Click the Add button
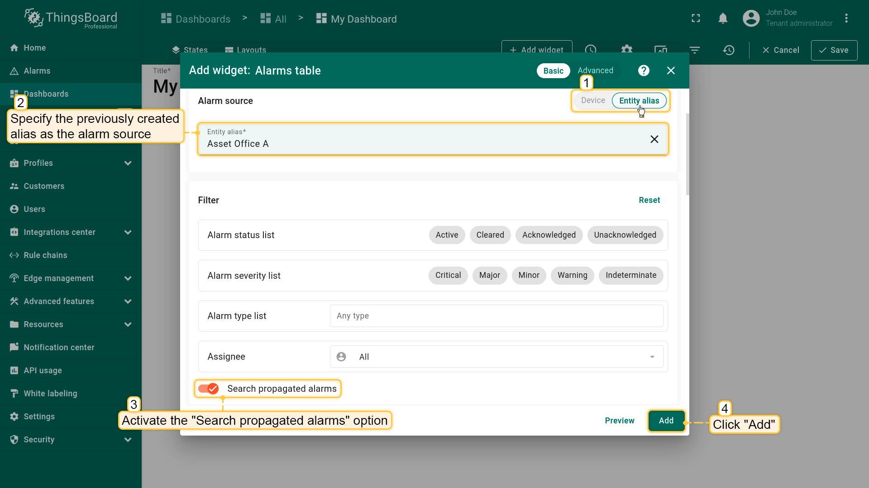The width and height of the screenshot is (869, 488). point(666,421)
